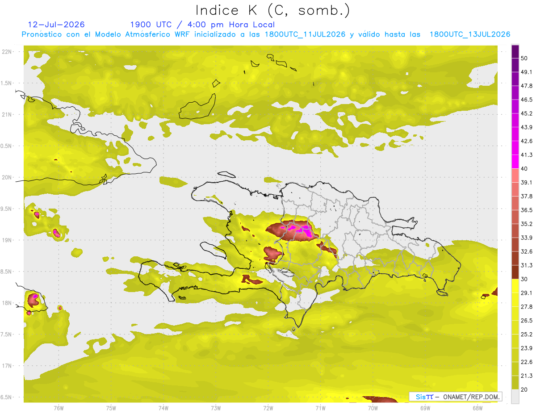This screenshot has width=536, height=414.
Task: Click the '71W' longitude label
Action: tap(320, 408)
